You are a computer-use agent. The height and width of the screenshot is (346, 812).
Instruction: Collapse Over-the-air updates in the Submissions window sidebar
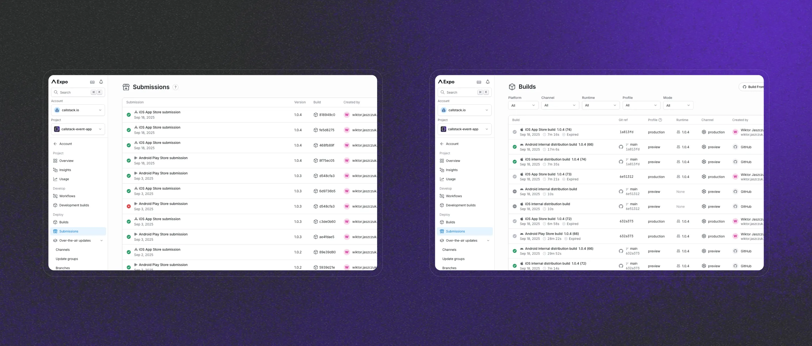point(101,241)
